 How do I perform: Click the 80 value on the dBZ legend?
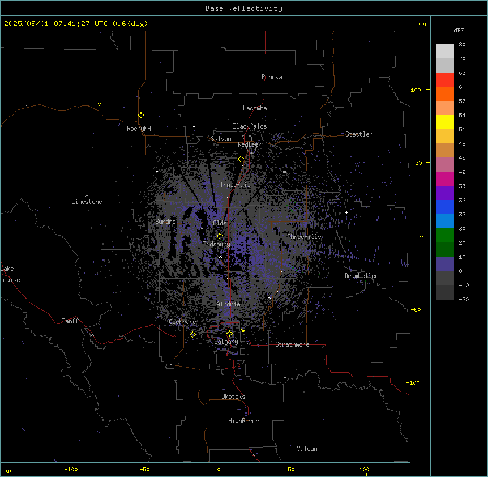tap(462, 45)
